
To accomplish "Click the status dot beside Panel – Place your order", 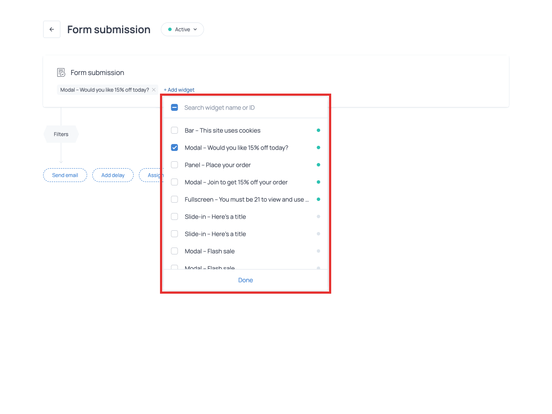I will [318, 164].
